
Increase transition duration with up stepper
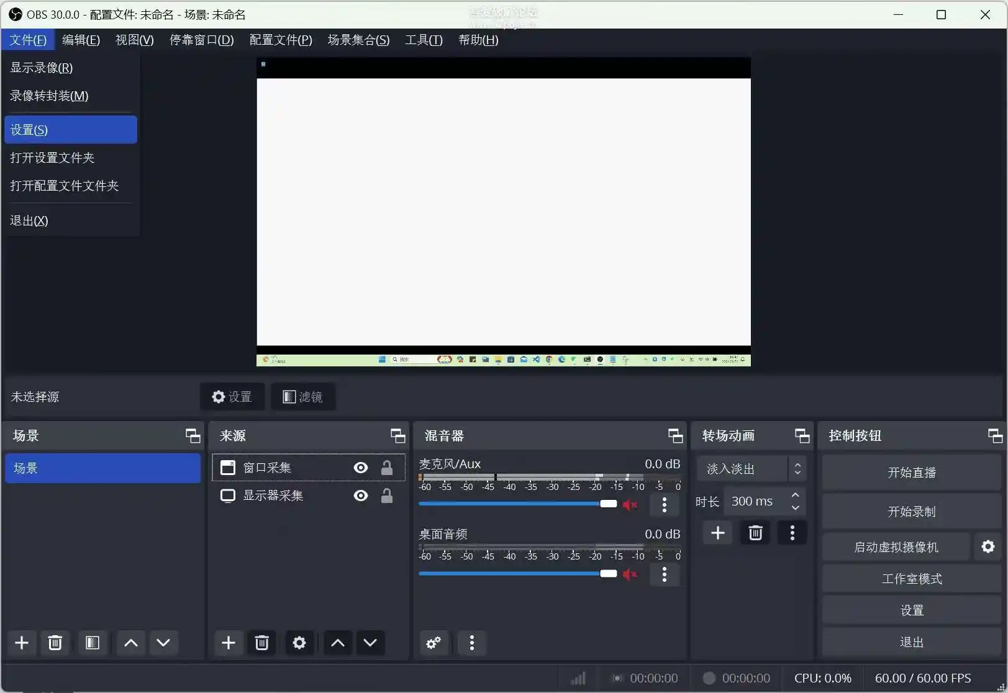pos(794,495)
